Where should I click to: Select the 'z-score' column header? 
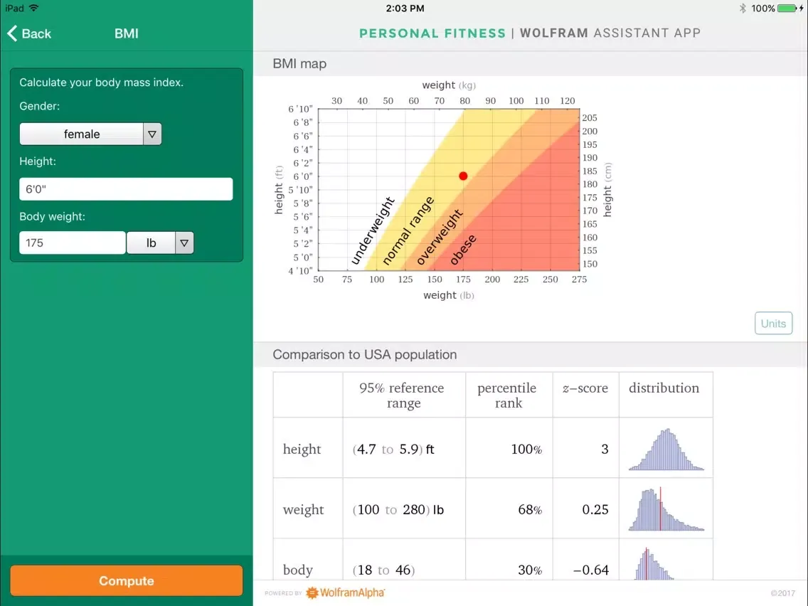click(x=585, y=388)
